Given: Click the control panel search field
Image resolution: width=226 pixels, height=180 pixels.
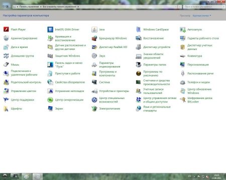Looking at the screenshot, I should coord(204,6).
